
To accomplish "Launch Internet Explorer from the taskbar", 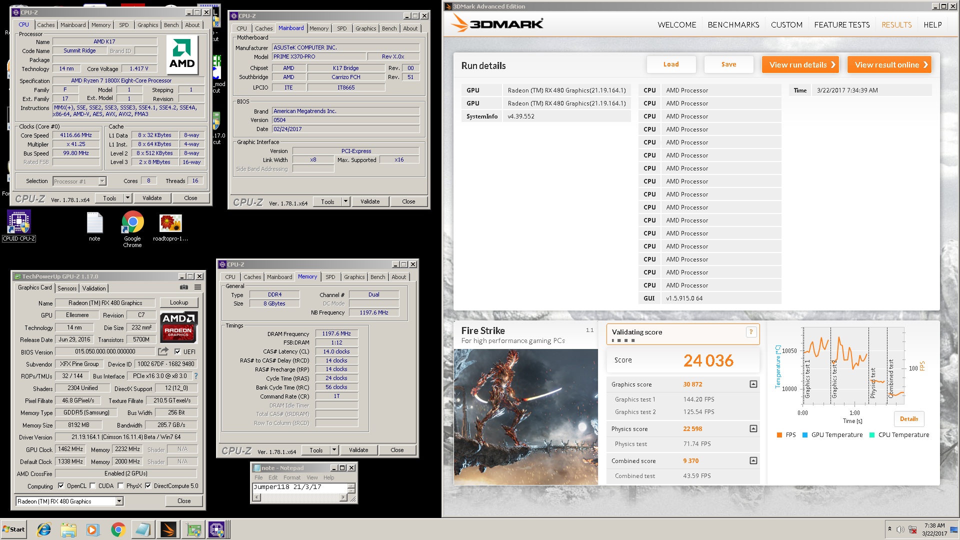I will pyautogui.click(x=44, y=529).
